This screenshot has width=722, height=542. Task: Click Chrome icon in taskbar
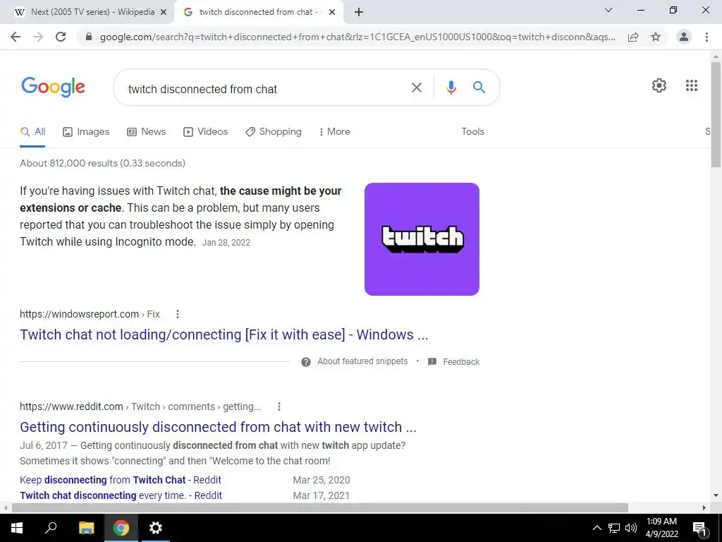121,528
